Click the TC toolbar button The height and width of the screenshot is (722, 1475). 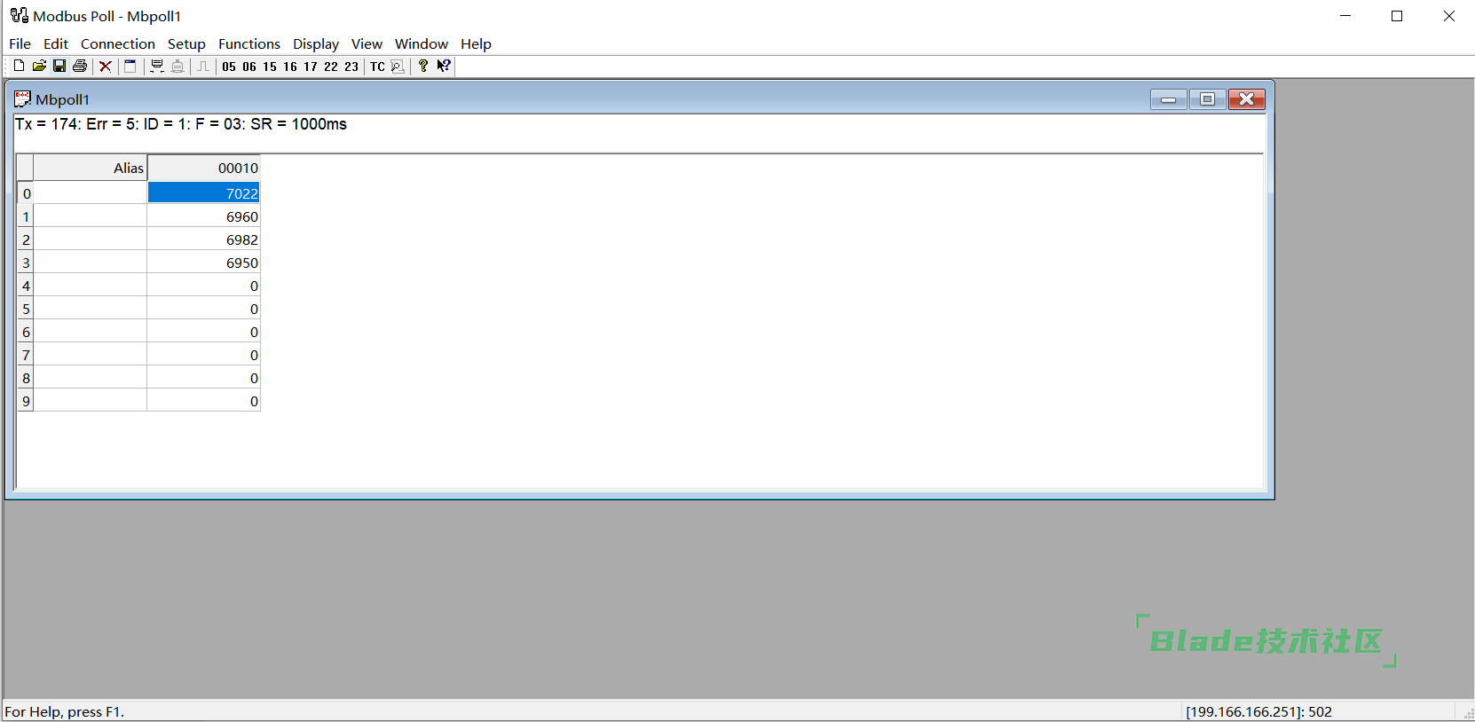377,67
